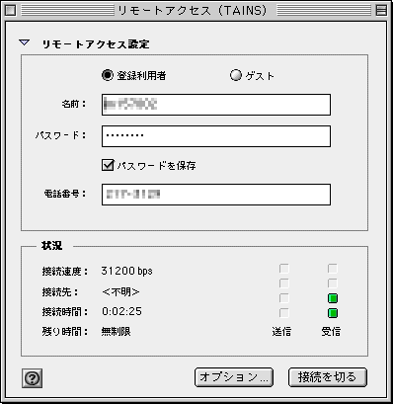
Task: Select the 登録利用者 radio button
Action: [x=108, y=75]
